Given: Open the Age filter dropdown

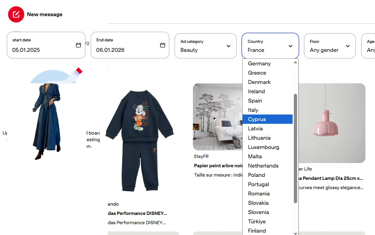Looking at the screenshot, I should tap(371, 46).
